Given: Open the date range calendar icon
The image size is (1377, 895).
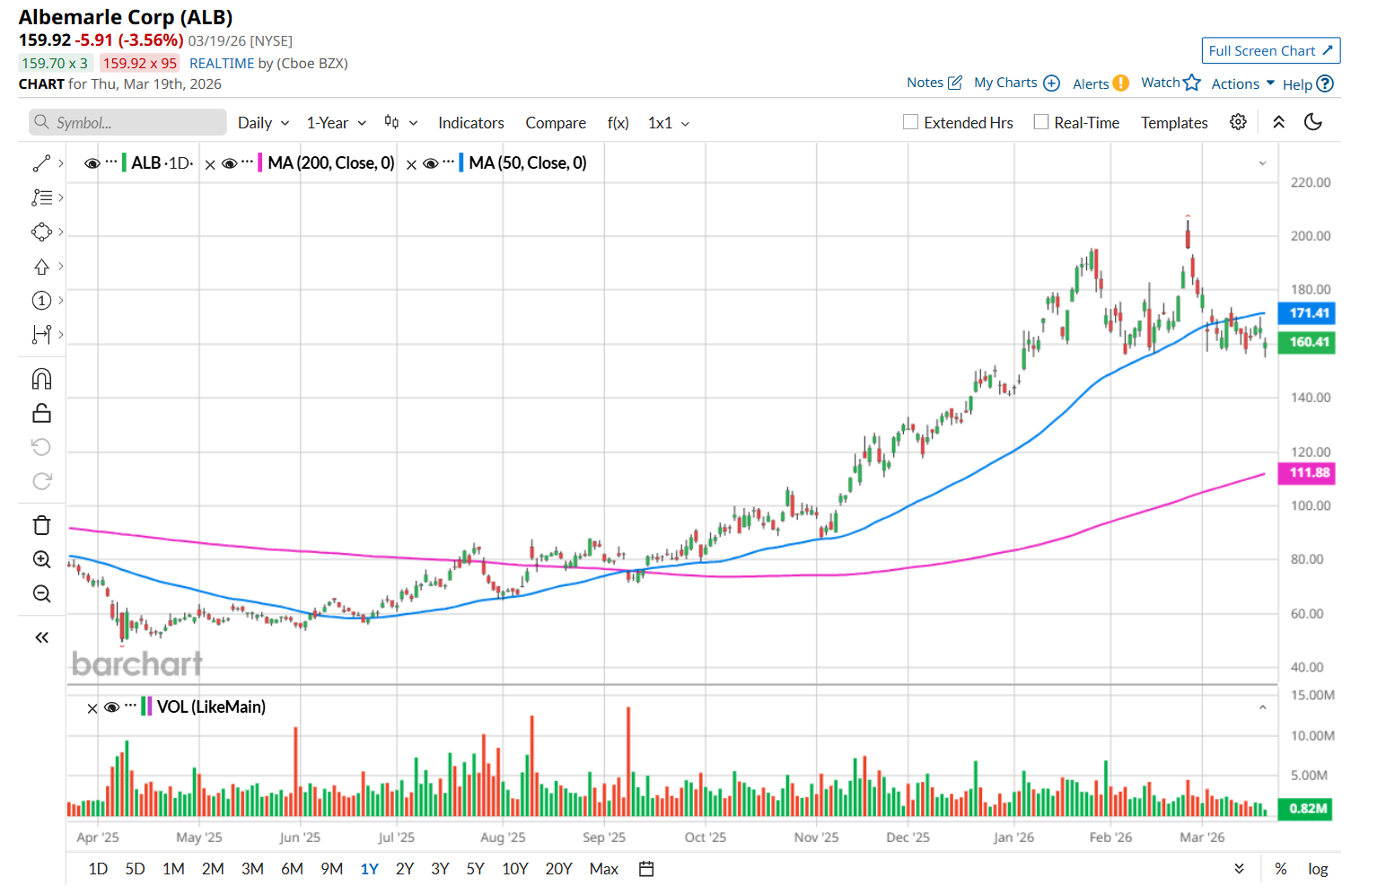Looking at the screenshot, I should (646, 869).
